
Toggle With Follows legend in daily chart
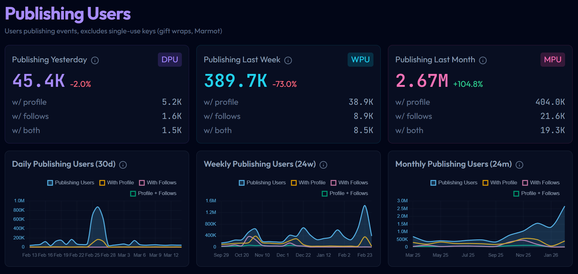pos(158,183)
